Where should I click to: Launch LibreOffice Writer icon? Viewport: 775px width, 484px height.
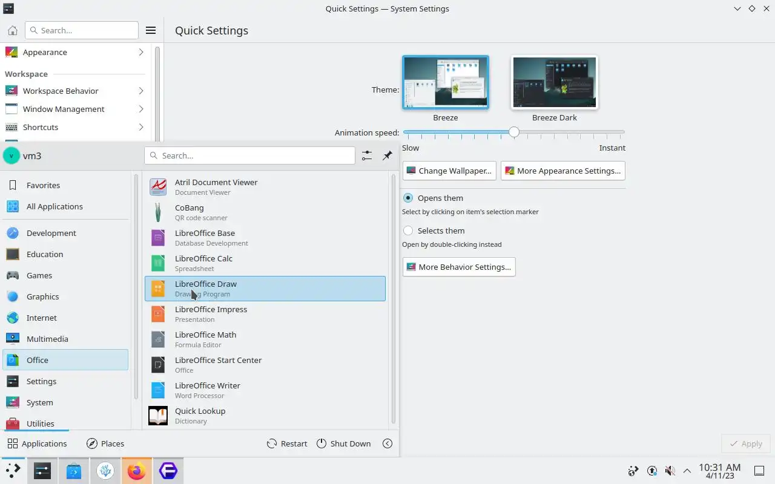(158, 390)
